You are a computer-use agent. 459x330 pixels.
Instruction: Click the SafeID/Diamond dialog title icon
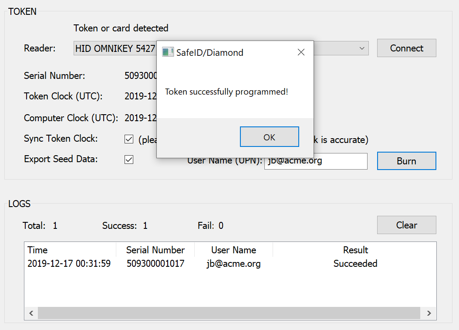(x=168, y=53)
